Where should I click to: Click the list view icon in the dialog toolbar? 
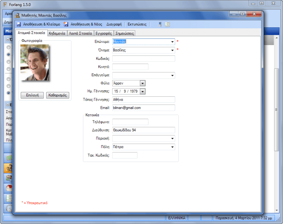167,24
